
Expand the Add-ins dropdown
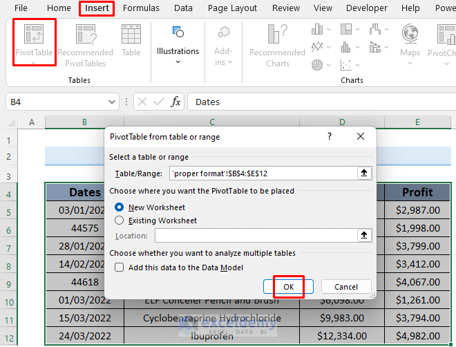[223, 51]
